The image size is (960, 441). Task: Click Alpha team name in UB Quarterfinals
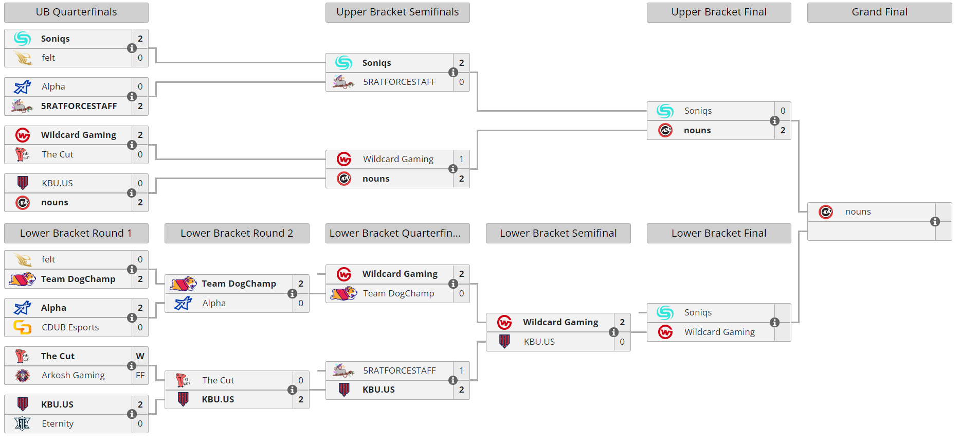point(53,86)
